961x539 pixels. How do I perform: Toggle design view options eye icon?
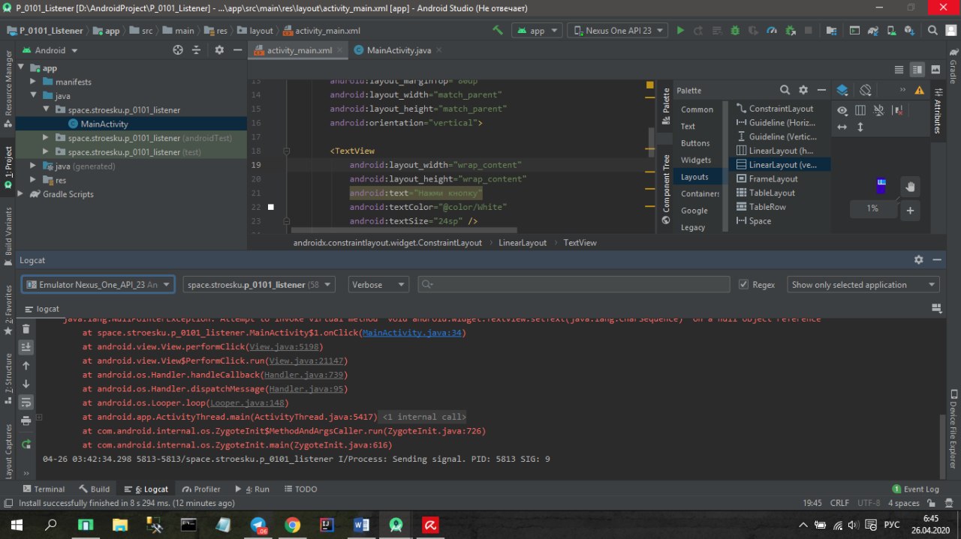click(x=842, y=110)
